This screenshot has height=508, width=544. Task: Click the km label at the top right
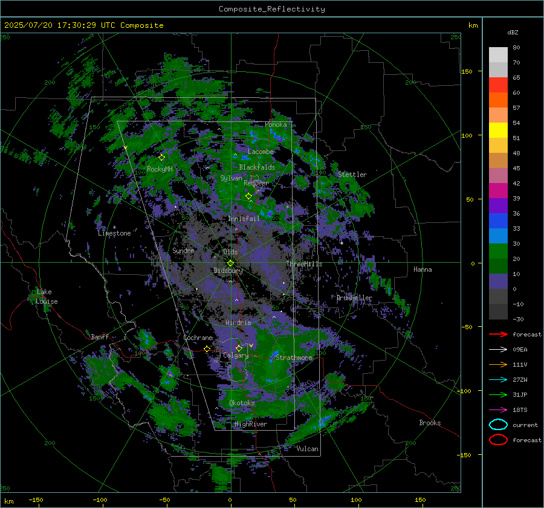[473, 25]
